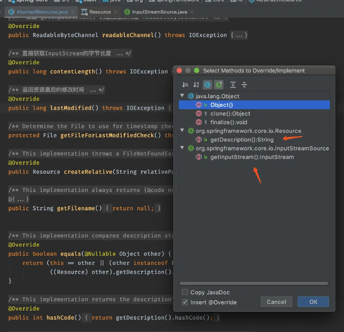Switch to the InputStreamSource.java tab
The width and height of the screenshot is (344, 332).
(159, 12)
